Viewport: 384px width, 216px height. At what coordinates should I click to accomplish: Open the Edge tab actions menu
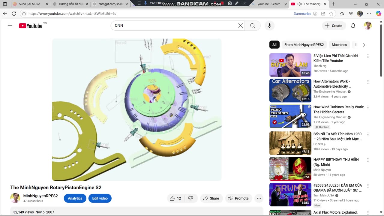5,4
